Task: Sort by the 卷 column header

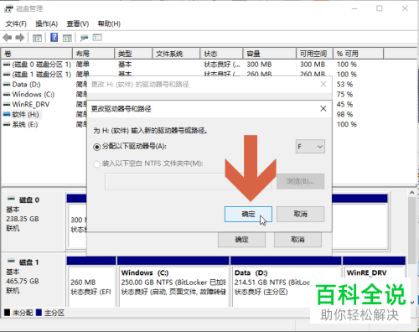Action: click(37, 54)
